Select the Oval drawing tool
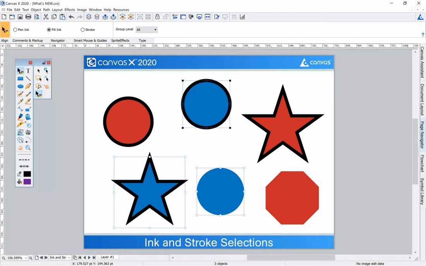The image size is (426, 266). pyautogui.click(x=20, y=86)
